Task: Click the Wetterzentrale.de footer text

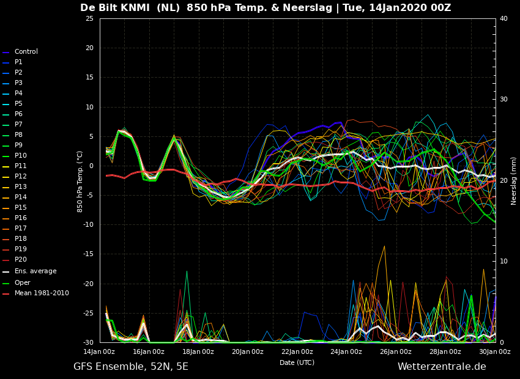Action: coord(442,367)
